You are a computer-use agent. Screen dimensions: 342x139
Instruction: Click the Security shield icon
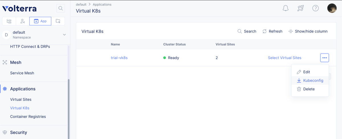tap(5, 132)
